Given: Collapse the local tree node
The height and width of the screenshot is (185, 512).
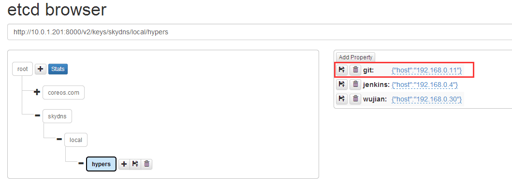Looking at the screenshot, I should (x=59, y=139).
